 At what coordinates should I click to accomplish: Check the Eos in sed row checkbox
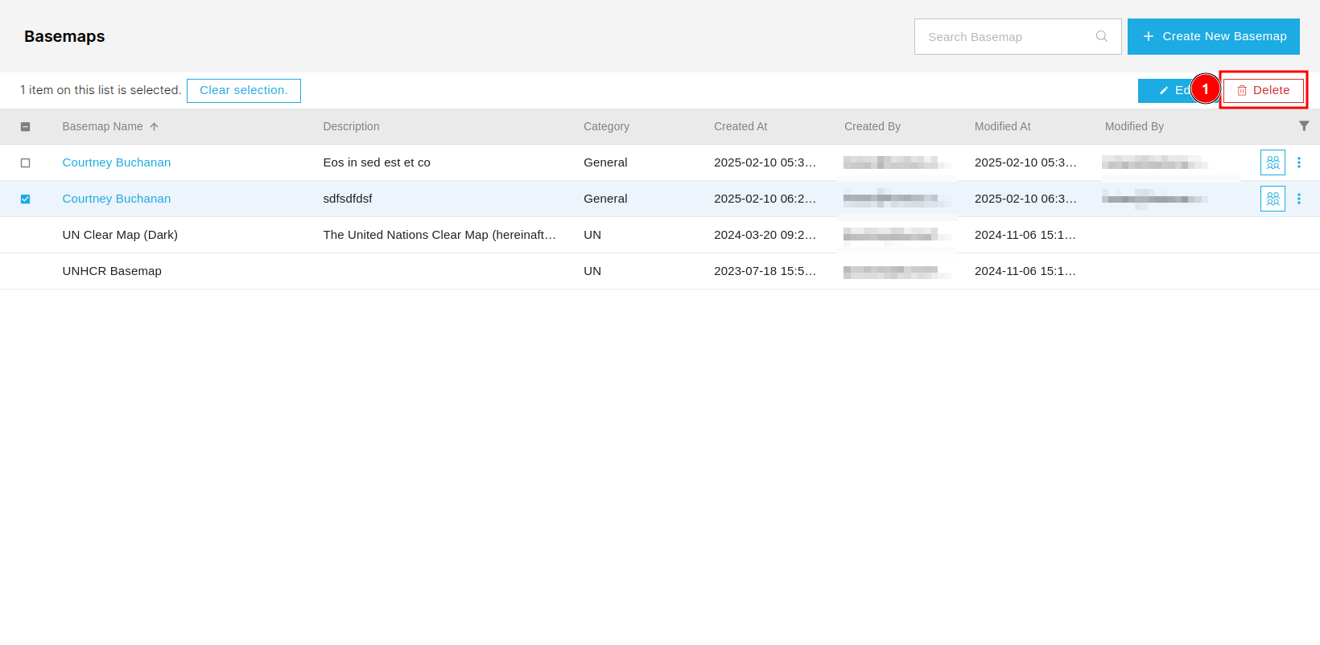click(25, 163)
